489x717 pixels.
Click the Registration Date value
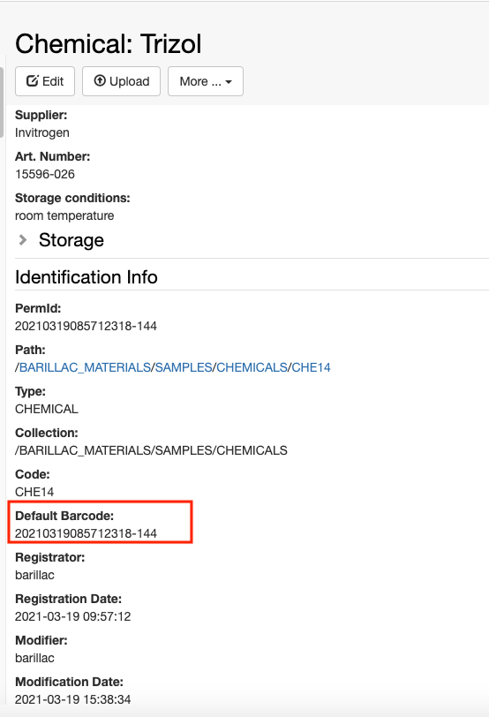pos(73,616)
